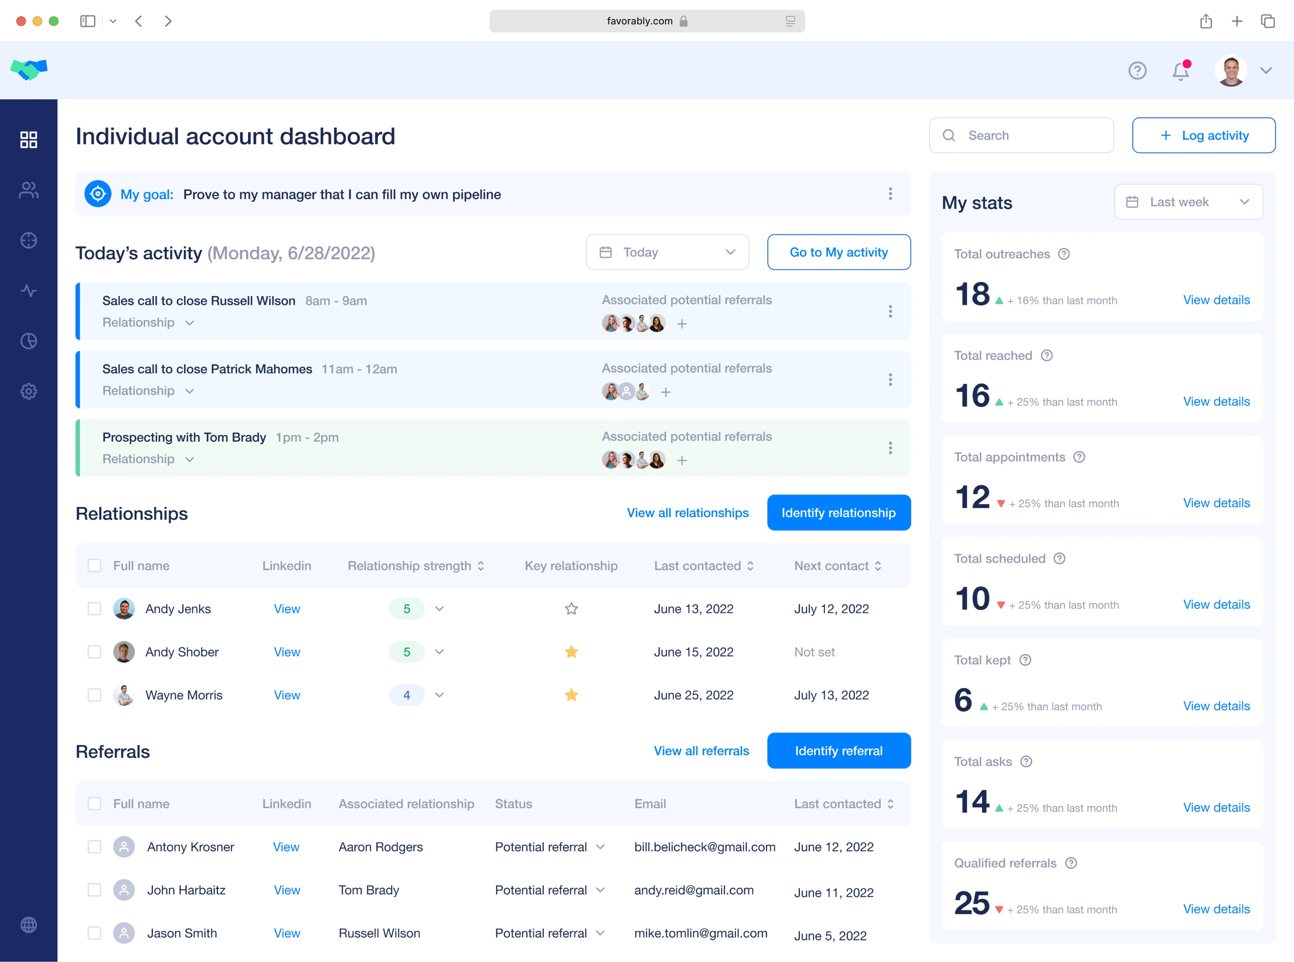The image size is (1294, 962).
Task: Open View all referrals link
Action: [701, 751]
